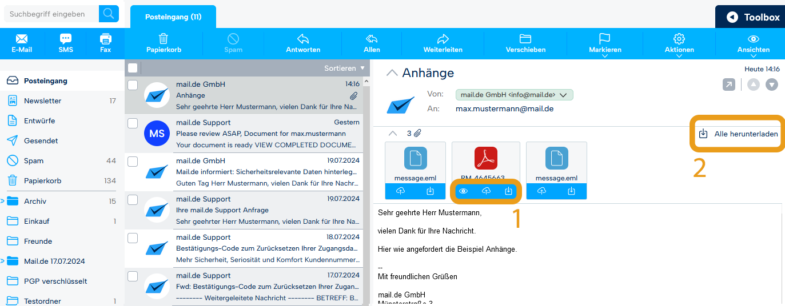Save the rightmost message.eml to cloud
Image resolution: width=785 pixels, height=306 pixels.
click(x=541, y=191)
